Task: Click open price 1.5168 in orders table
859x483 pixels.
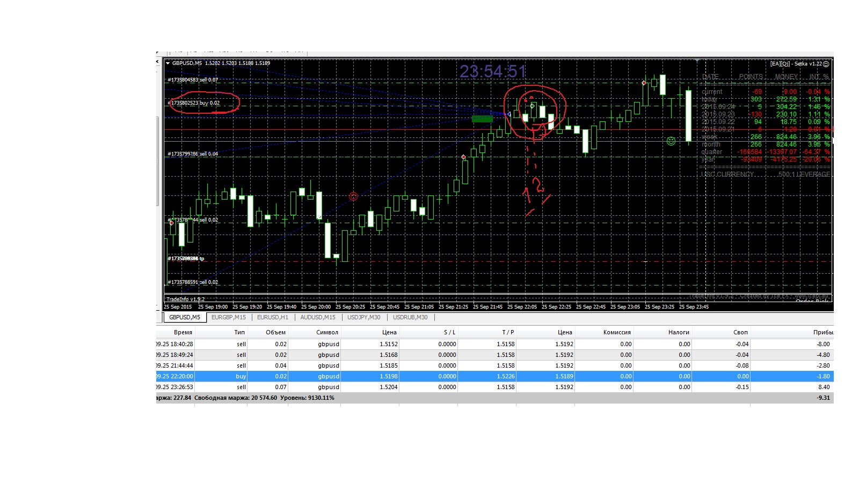Action: pyautogui.click(x=389, y=355)
